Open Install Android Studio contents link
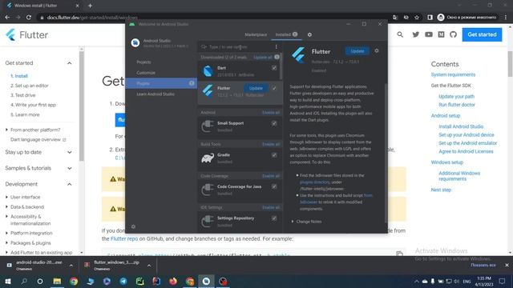Screen dimensions: 513x288 [x=461, y=126]
